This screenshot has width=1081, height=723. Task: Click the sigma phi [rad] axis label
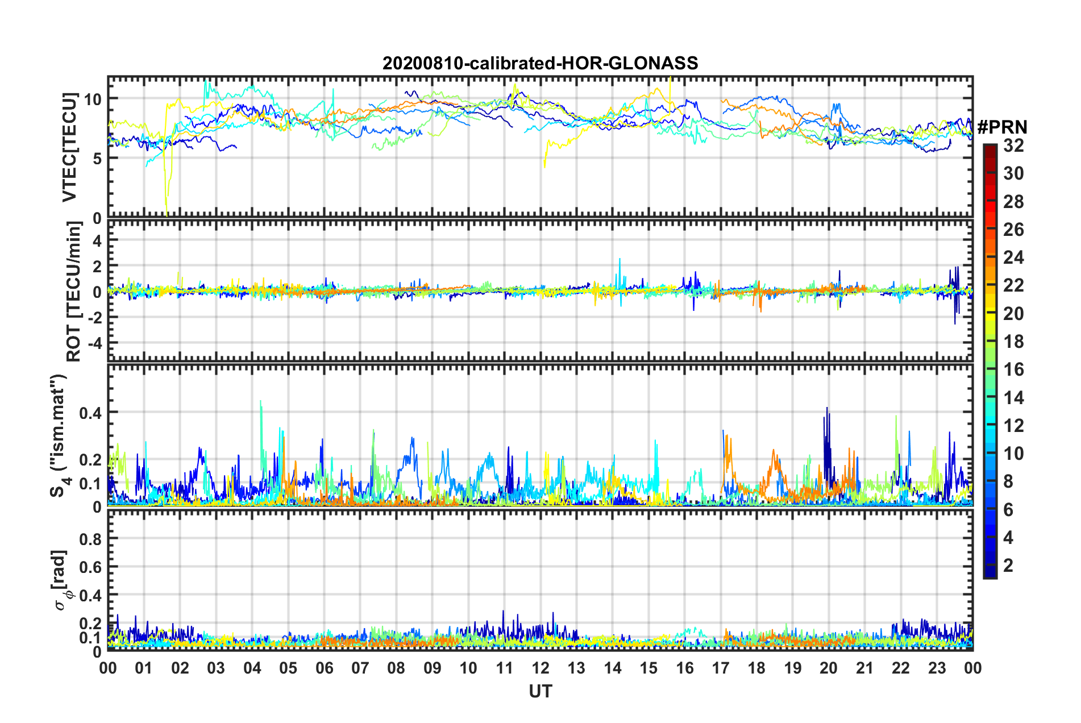pos(61,580)
